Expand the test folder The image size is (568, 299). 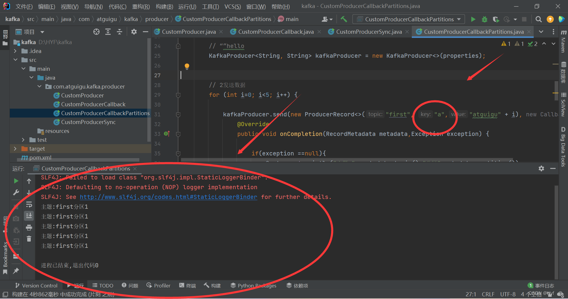click(x=23, y=140)
